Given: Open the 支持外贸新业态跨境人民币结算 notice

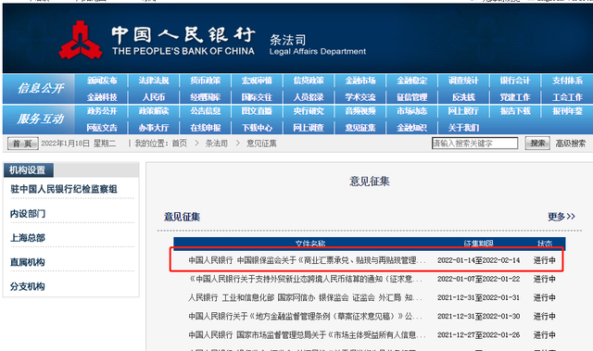Looking at the screenshot, I should coord(306,279).
